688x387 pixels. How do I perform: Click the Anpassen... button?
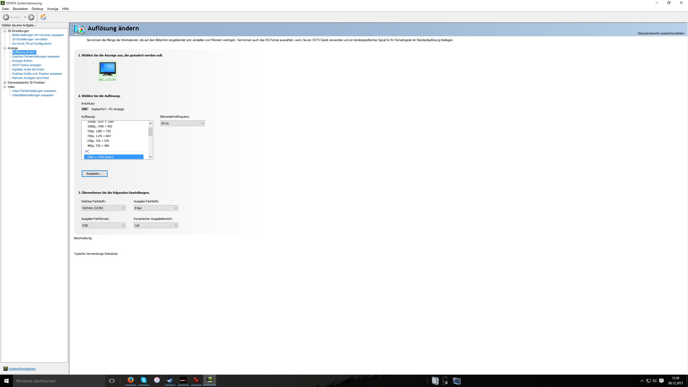(x=94, y=174)
